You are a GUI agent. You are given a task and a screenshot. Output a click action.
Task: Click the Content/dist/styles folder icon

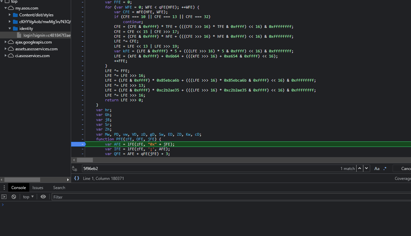point(15,15)
